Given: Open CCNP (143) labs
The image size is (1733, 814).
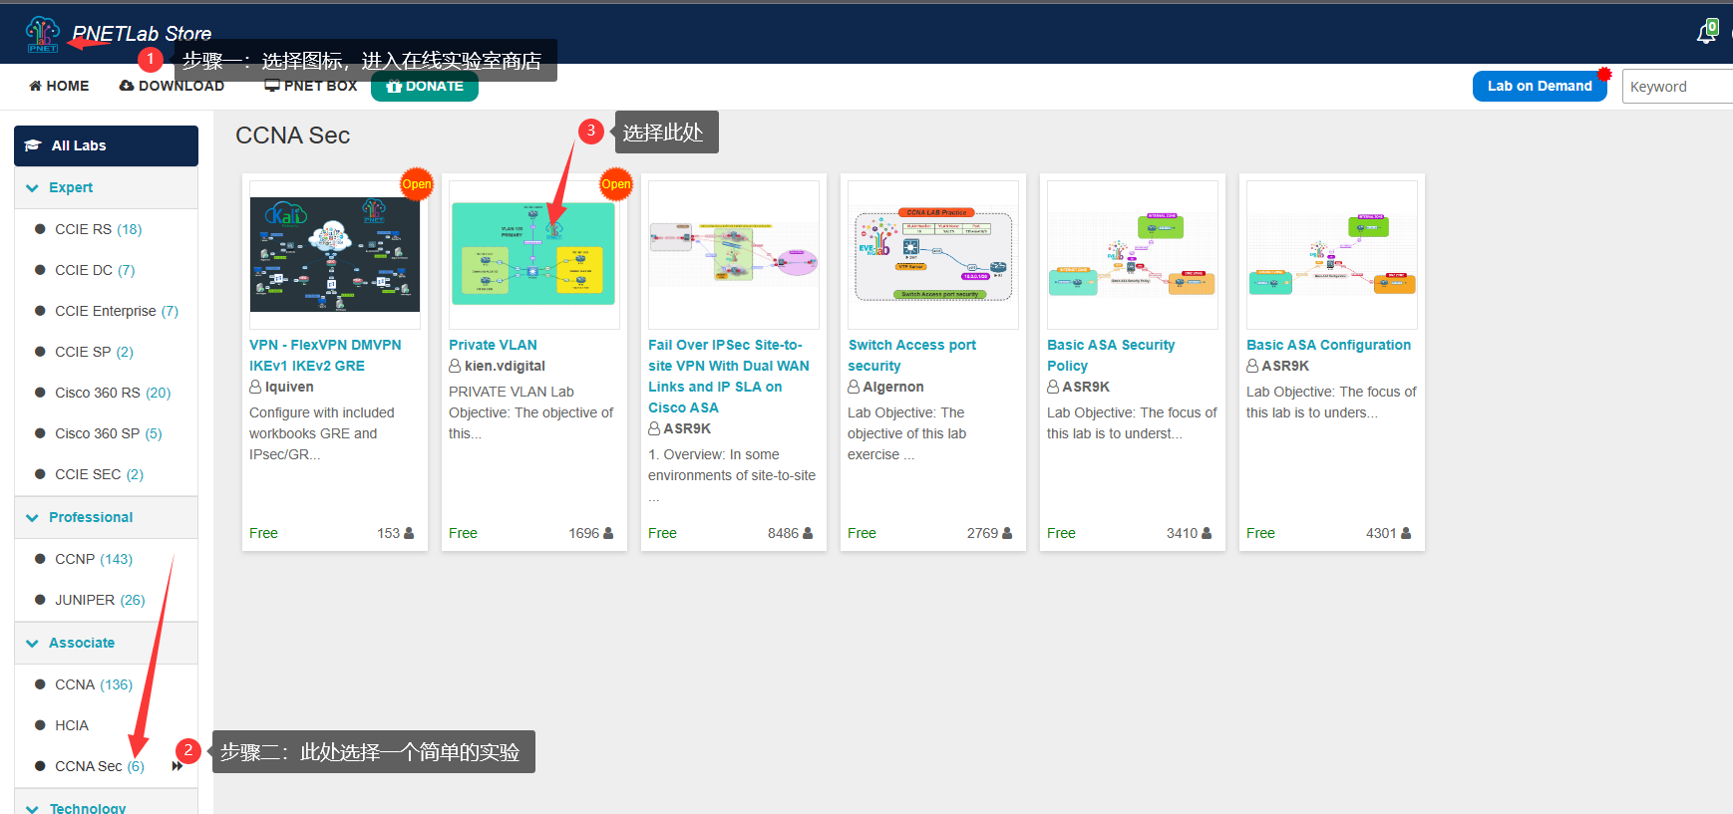Looking at the screenshot, I should point(93,559).
